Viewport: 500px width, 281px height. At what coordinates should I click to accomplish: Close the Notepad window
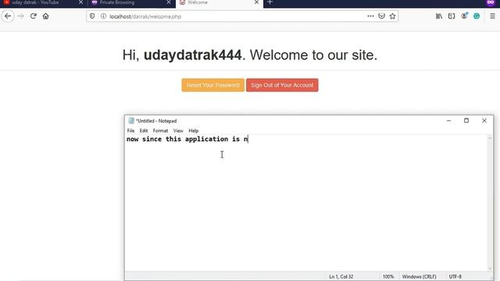coord(484,121)
